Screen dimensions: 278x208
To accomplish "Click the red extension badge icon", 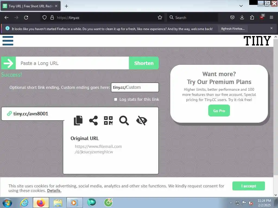I will 262,17.
